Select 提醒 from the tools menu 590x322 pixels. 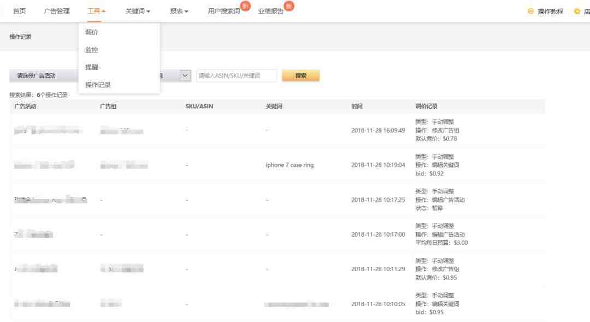click(92, 67)
